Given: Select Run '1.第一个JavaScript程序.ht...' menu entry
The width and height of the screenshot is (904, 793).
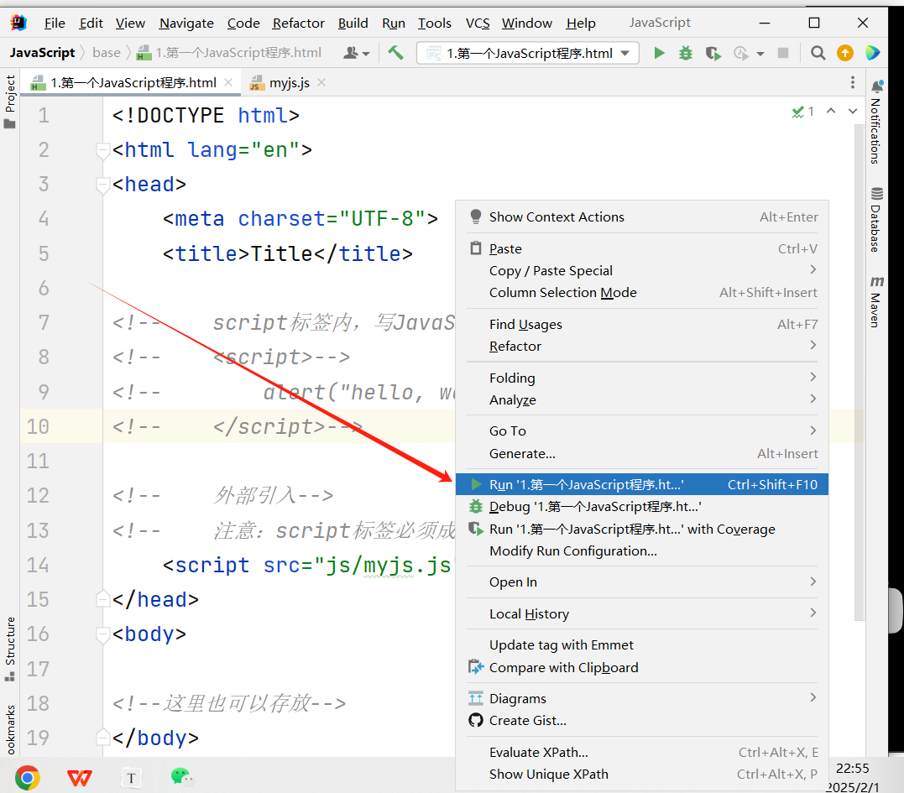Looking at the screenshot, I should (641, 485).
